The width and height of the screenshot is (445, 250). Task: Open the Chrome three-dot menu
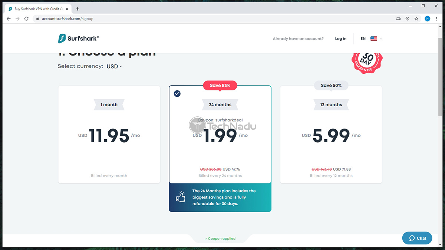436,19
